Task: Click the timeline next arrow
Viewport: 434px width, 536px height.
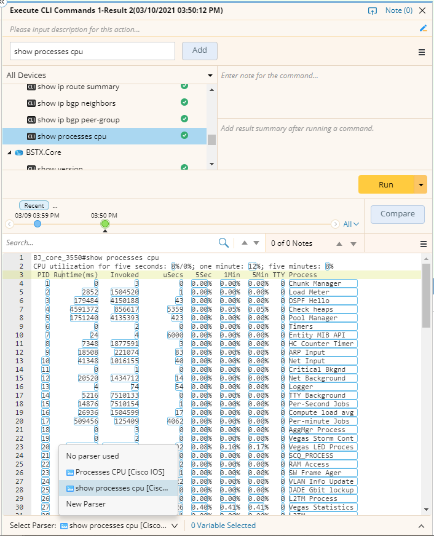Action: pos(336,224)
